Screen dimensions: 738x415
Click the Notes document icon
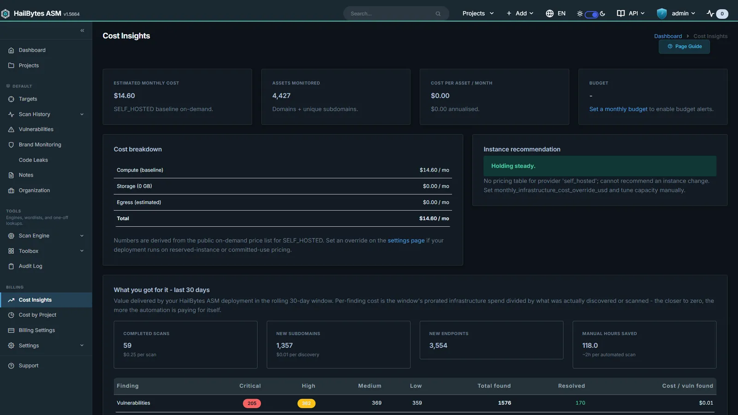pos(11,175)
